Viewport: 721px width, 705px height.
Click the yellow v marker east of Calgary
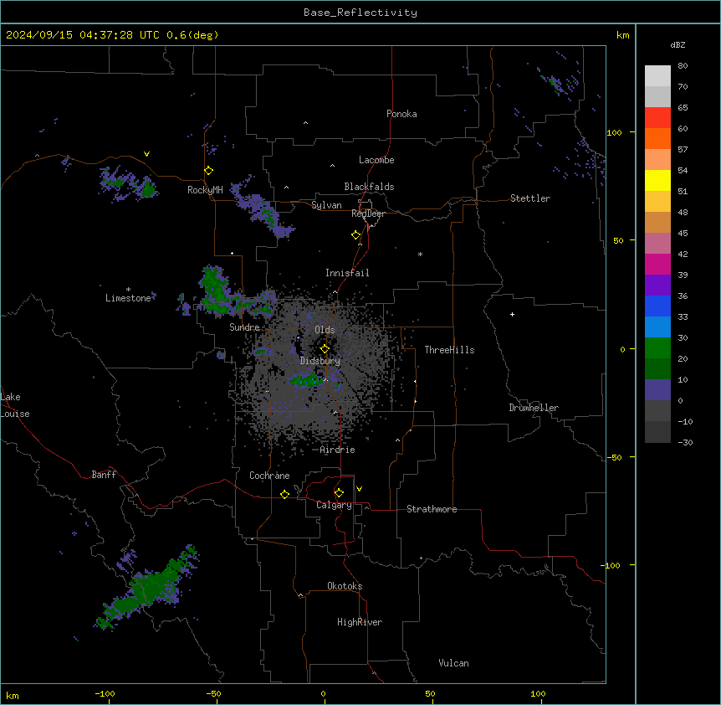point(359,489)
